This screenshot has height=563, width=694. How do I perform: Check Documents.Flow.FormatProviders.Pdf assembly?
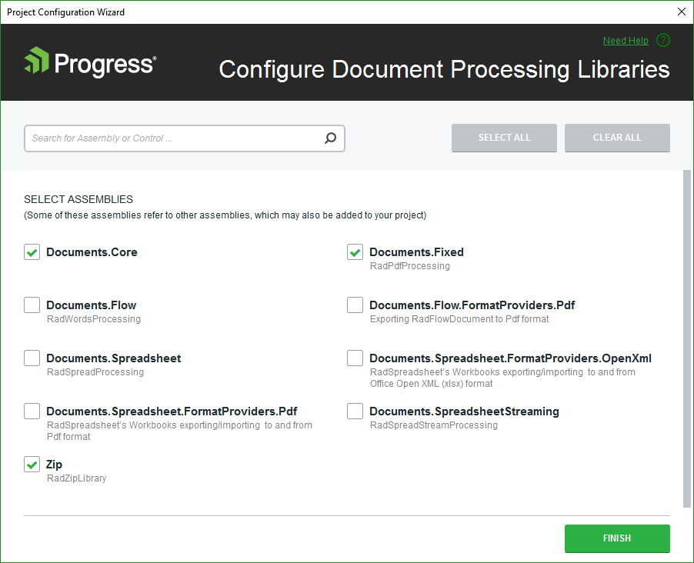pyautogui.click(x=355, y=305)
